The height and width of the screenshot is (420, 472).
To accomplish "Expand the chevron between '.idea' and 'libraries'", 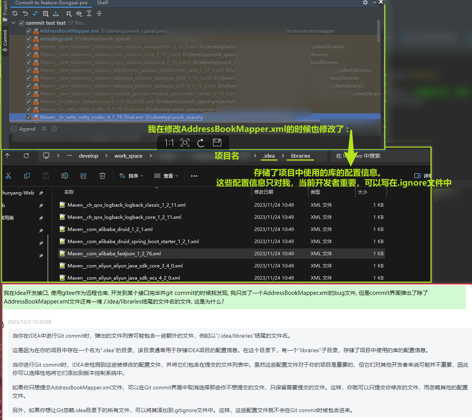I will (282, 156).
